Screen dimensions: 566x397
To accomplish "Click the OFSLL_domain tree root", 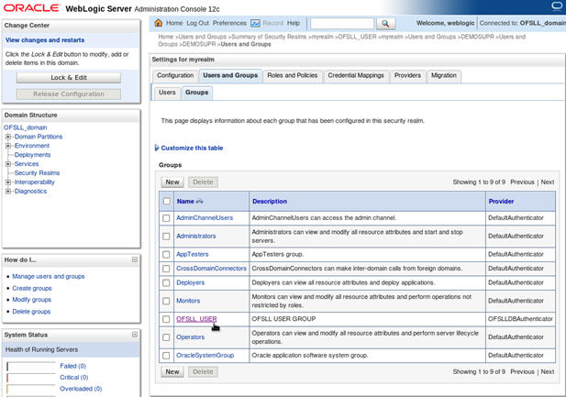I will point(26,127).
